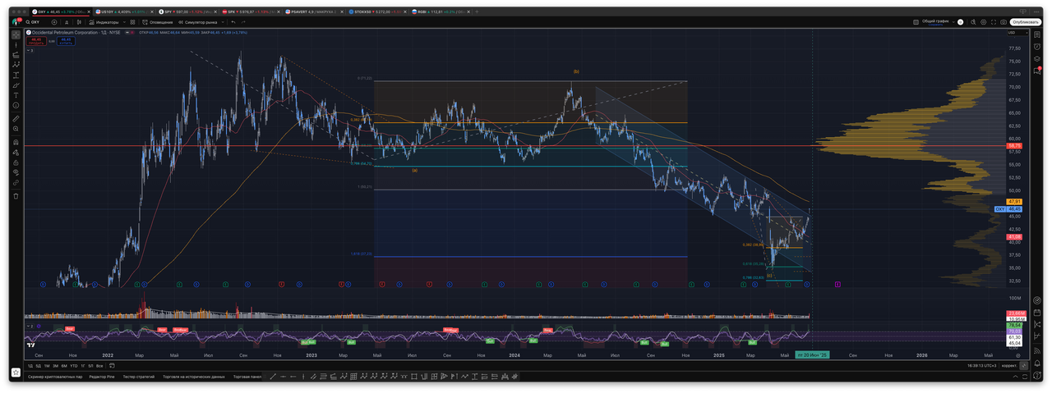The height and width of the screenshot is (393, 1052).
Task: Open chart settings gear icon
Action: coord(983,22)
